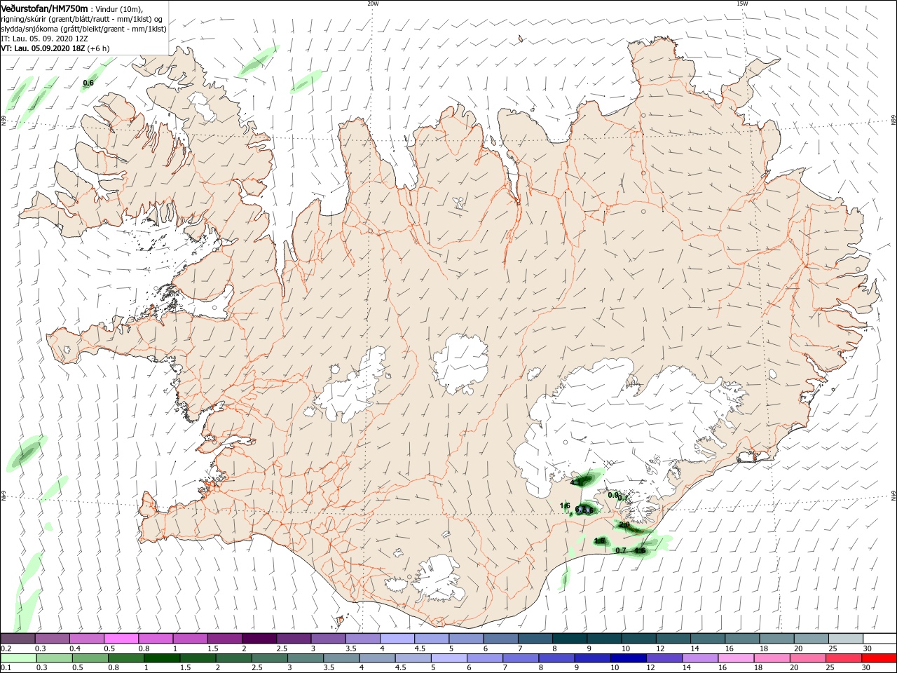Click the '20W' longitude label

point(373,4)
